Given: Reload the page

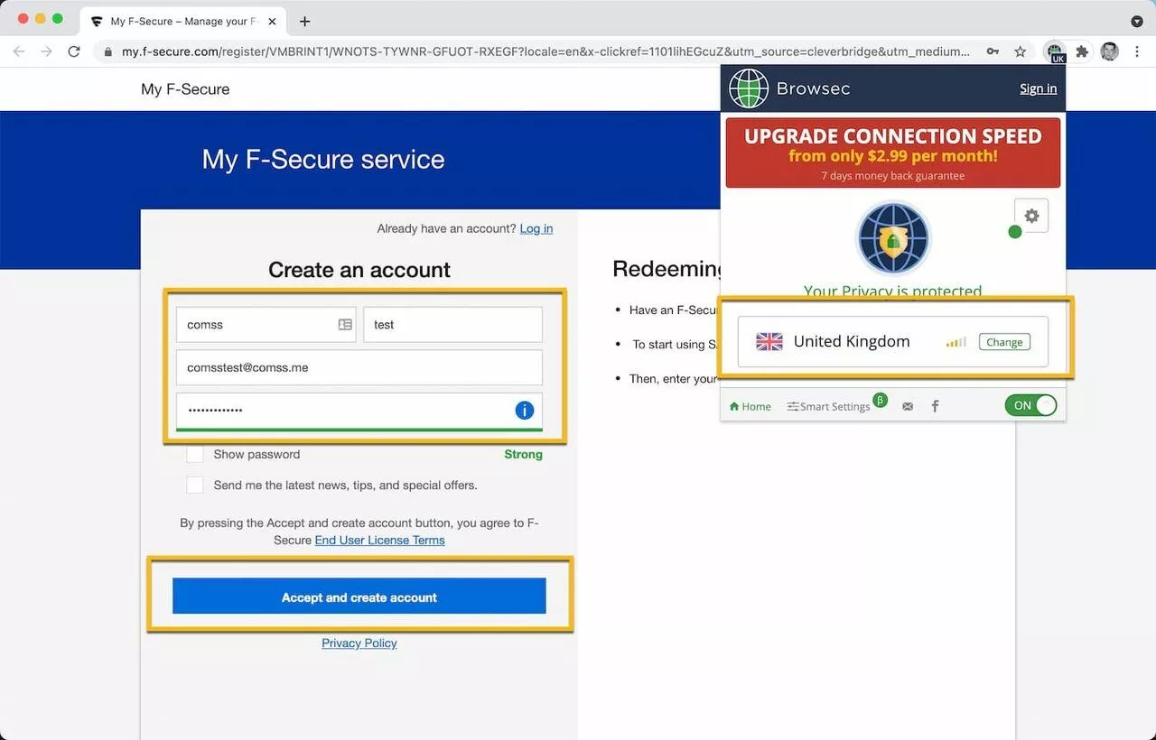Looking at the screenshot, I should coord(74,51).
